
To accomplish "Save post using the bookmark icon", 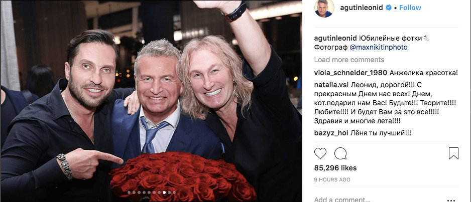I will (x=453, y=153).
